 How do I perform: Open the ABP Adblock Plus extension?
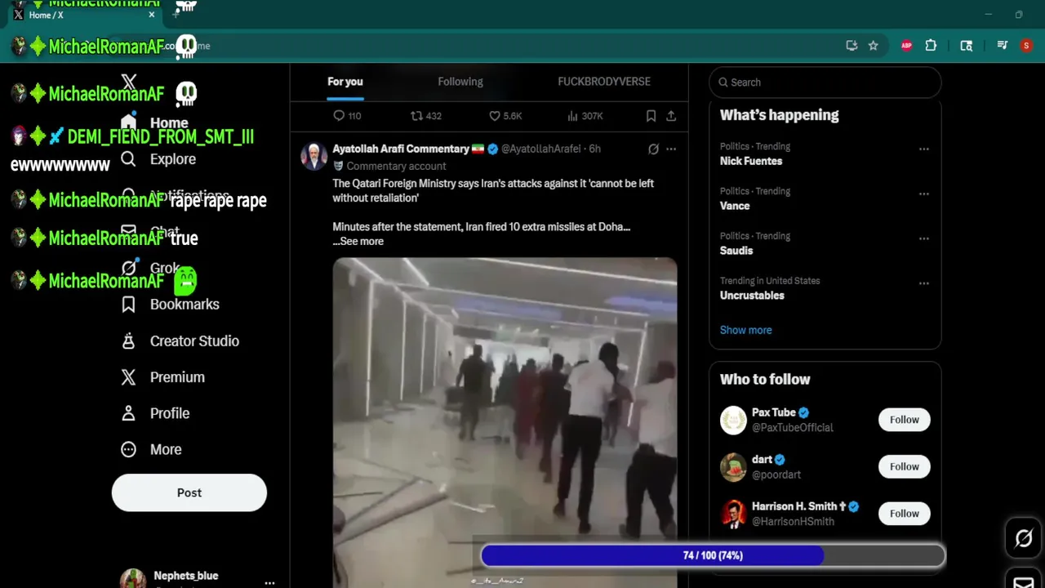[x=906, y=46]
